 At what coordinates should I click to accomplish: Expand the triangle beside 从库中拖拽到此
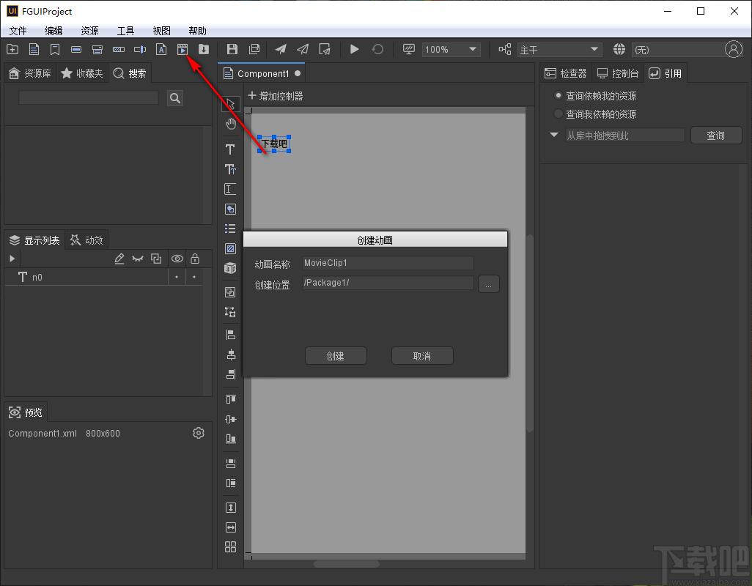point(554,135)
